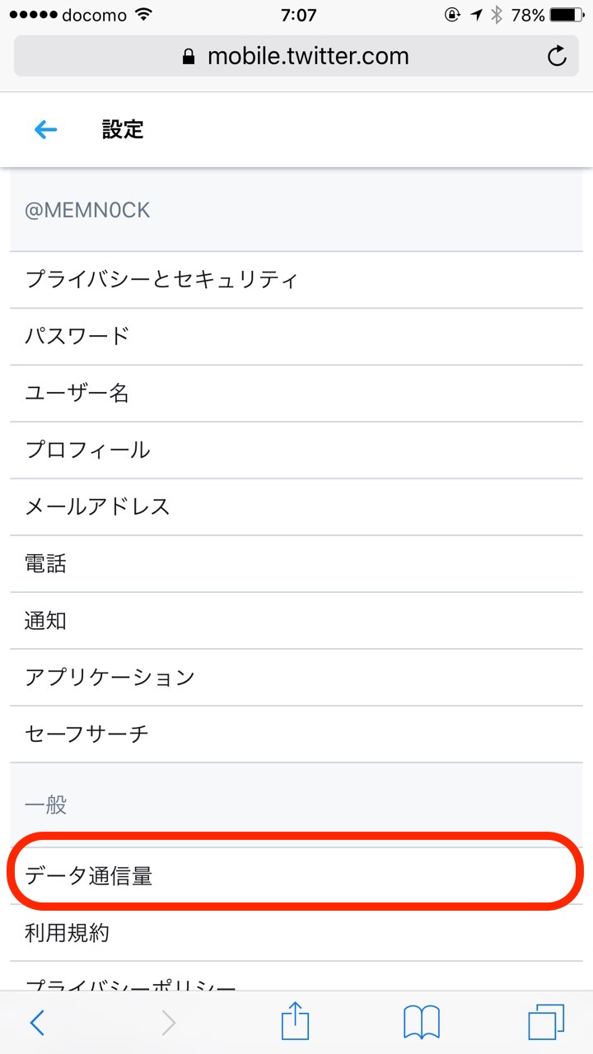Open the セーフサーチ setting
Viewport: 593px width, 1054px height.
(86, 734)
